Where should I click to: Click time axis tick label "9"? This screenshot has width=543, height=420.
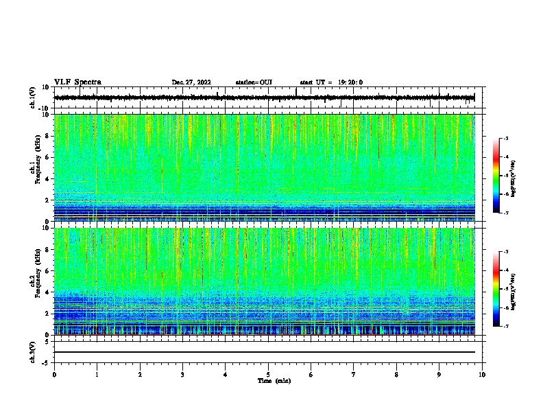[x=439, y=375]
